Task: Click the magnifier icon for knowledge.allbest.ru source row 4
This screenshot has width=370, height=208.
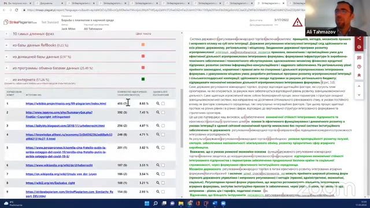Action: point(158,135)
